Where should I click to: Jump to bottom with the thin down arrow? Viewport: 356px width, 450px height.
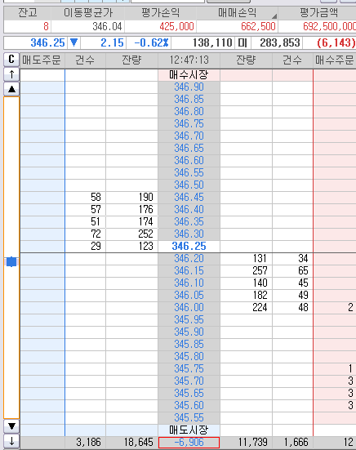(x=11, y=441)
